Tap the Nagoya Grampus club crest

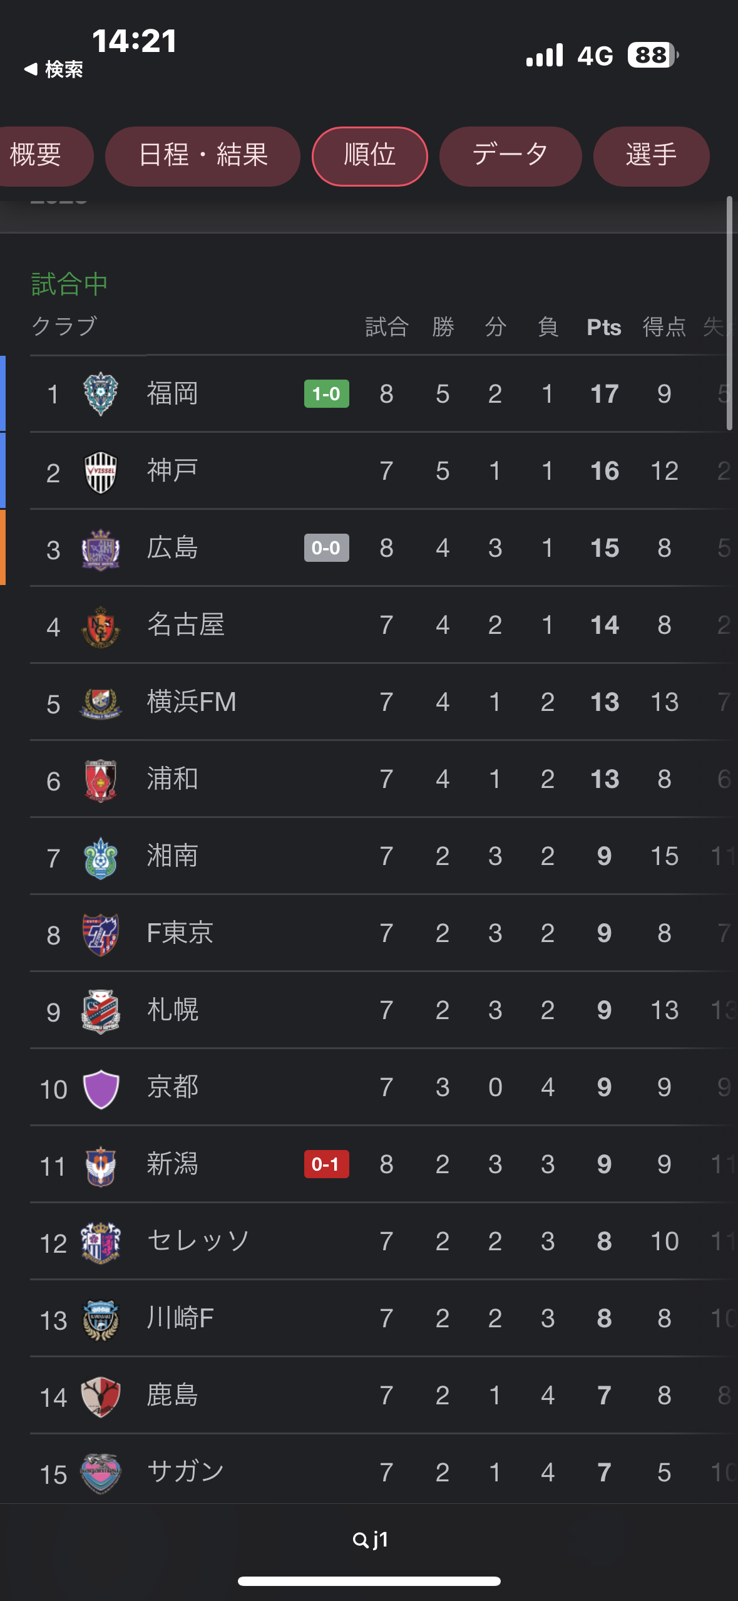[x=101, y=626]
